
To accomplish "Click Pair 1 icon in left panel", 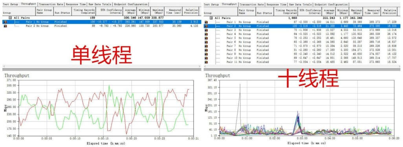I will tap(5, 22).
